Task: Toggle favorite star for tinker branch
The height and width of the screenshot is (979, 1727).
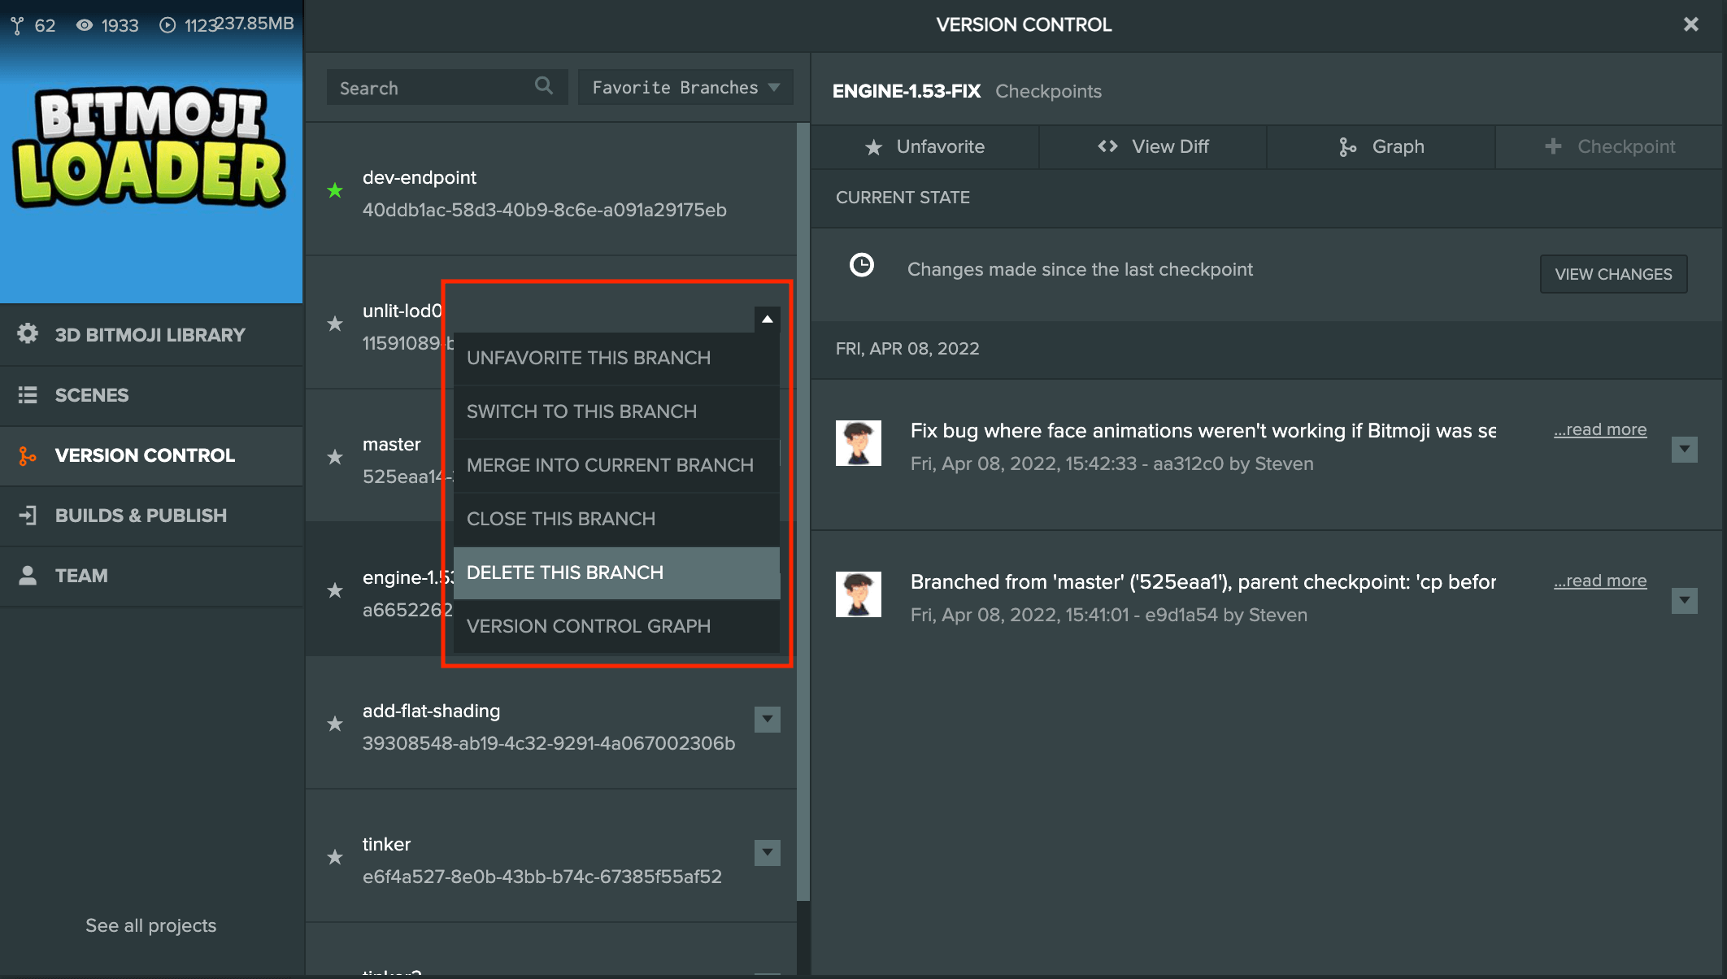Action: click(335, 857)
